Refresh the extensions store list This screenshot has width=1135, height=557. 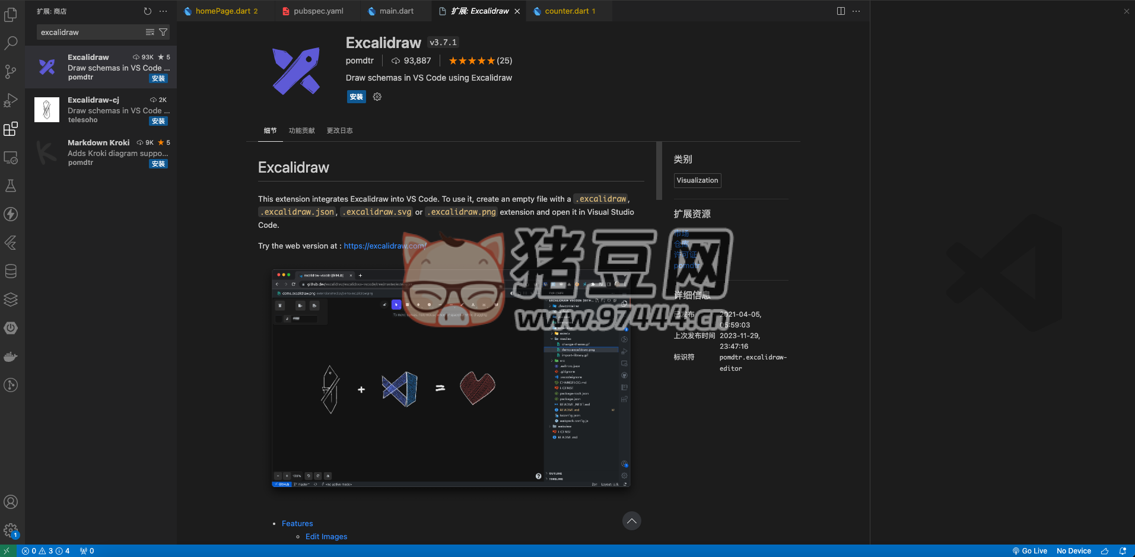(x=147, y=11)
